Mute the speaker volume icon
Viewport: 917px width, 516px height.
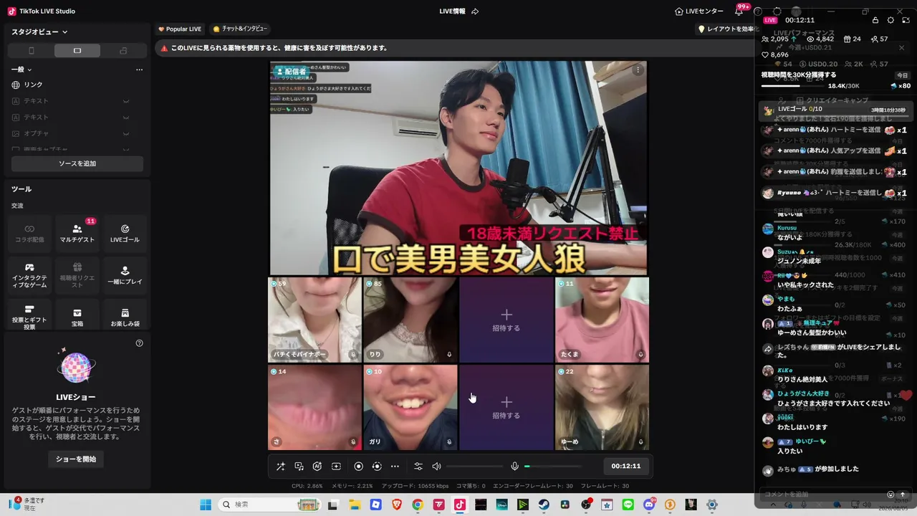pos(437,467)
